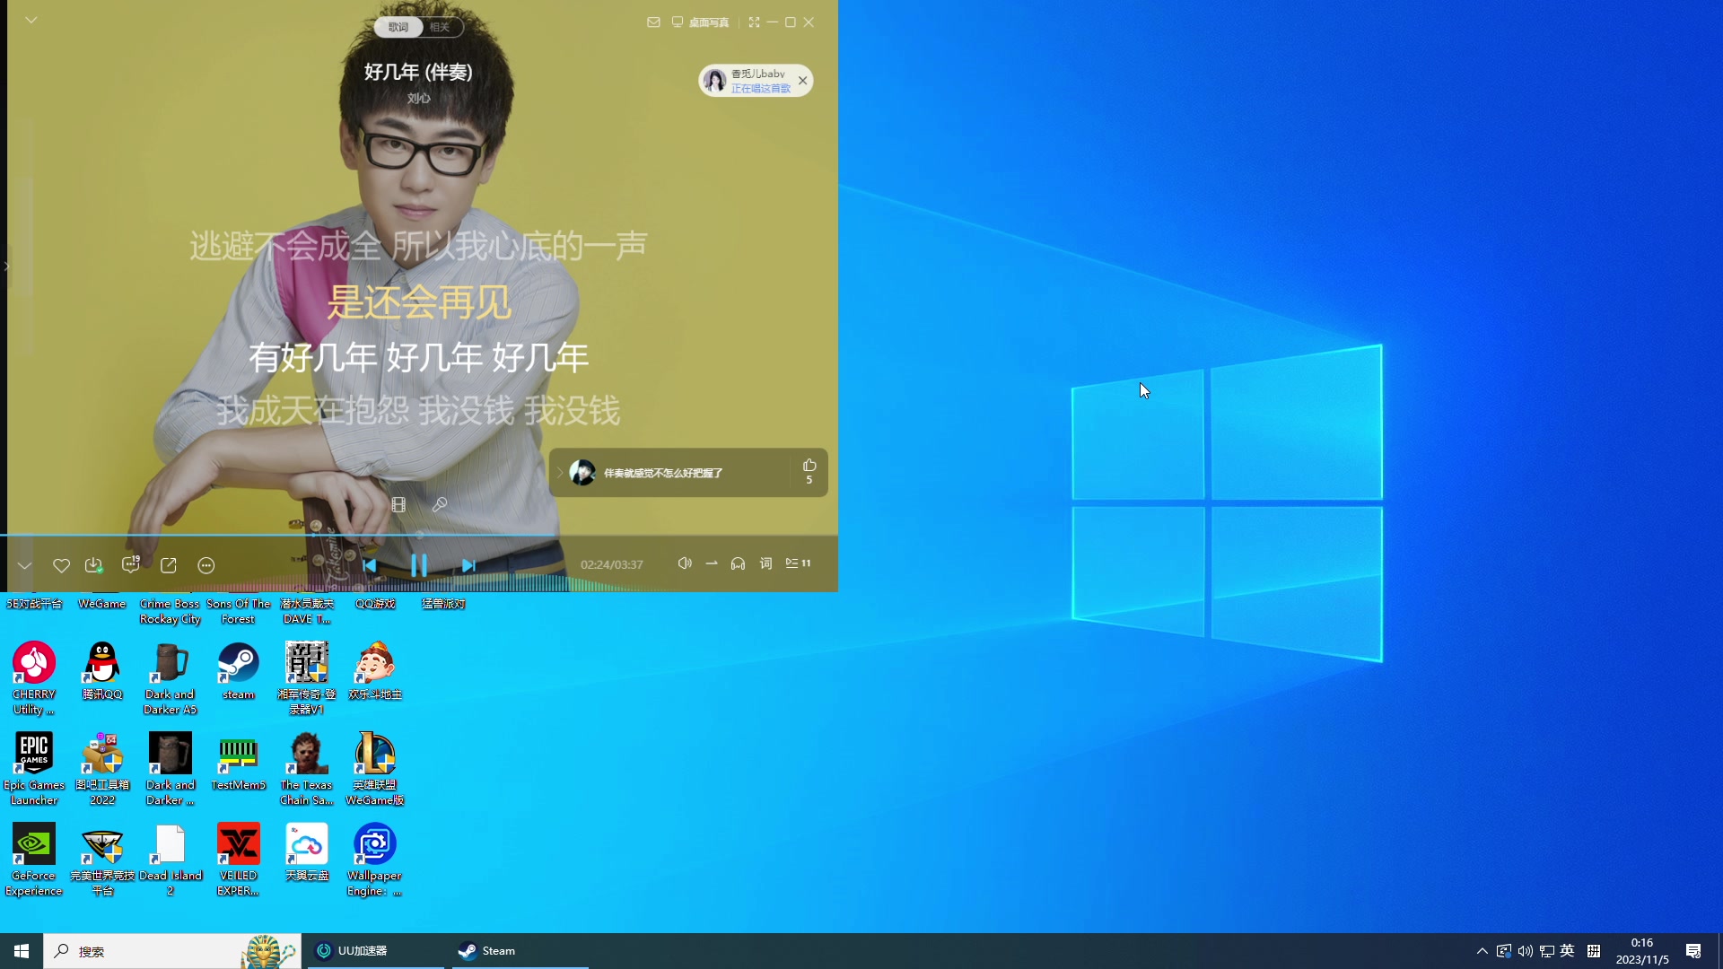Image resolution: width=1723 pixels, height=969 pixels.
Task: Dismiss the 香兔儿baby notification bubble
Action: (803, 81)
